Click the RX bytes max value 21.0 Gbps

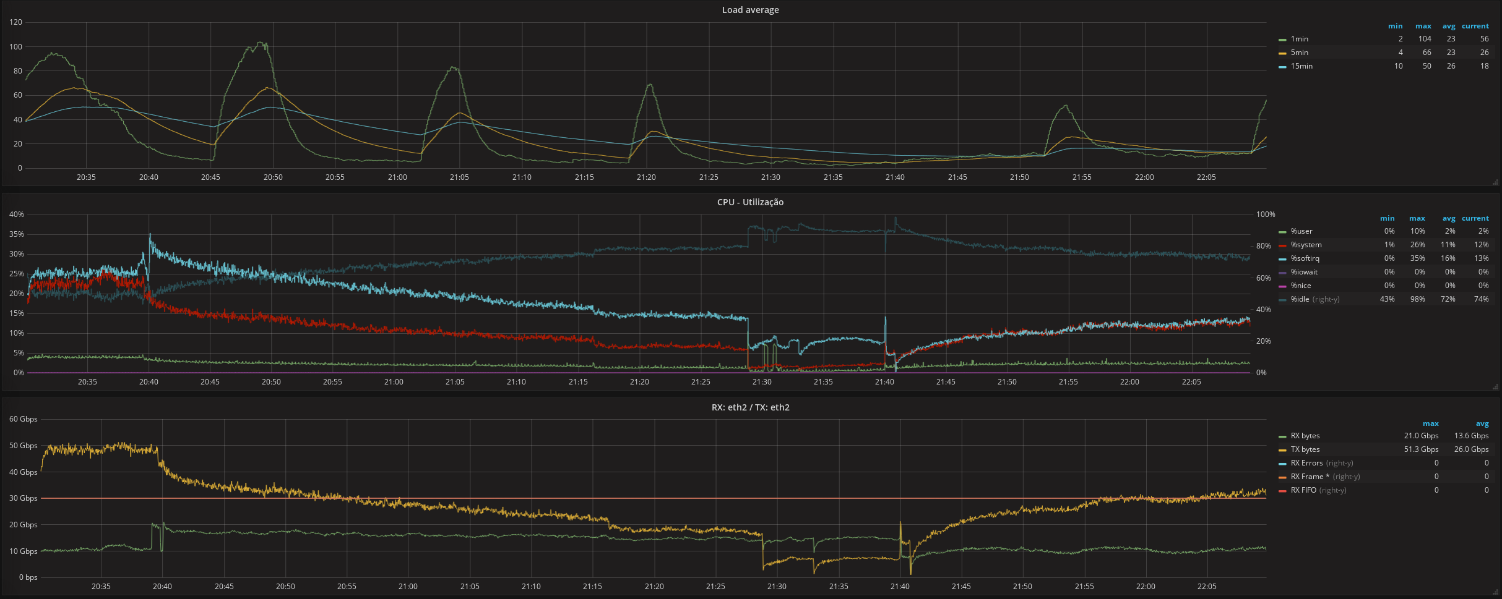[x=1421, y=436]
